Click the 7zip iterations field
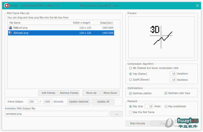This screenshot has height=132, width=203. click(173, 74)
